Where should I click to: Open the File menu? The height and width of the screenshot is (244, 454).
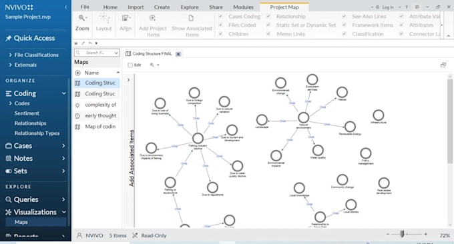pos(85,7)
